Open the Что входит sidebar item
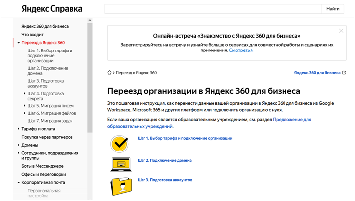This screenshot has height=201, width=355. [32, 35]
